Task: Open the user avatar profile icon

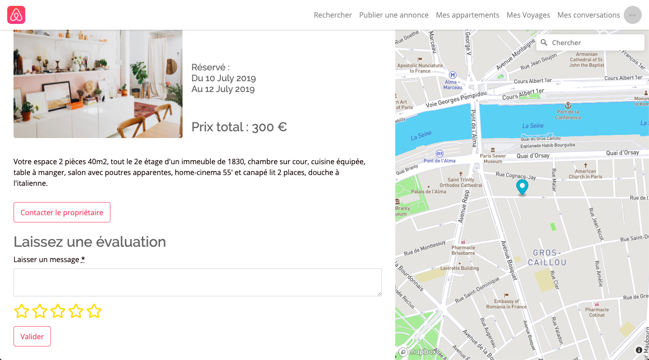Action: [x=632, y=15]
